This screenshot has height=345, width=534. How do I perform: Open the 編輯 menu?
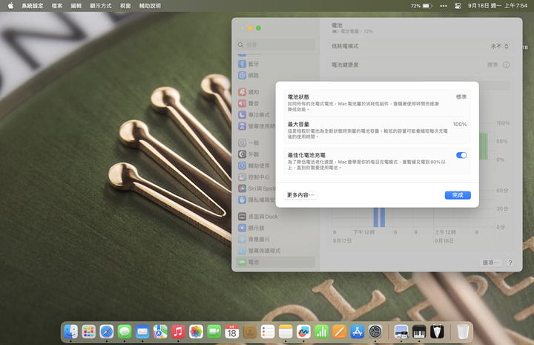[x=76, y=6]
